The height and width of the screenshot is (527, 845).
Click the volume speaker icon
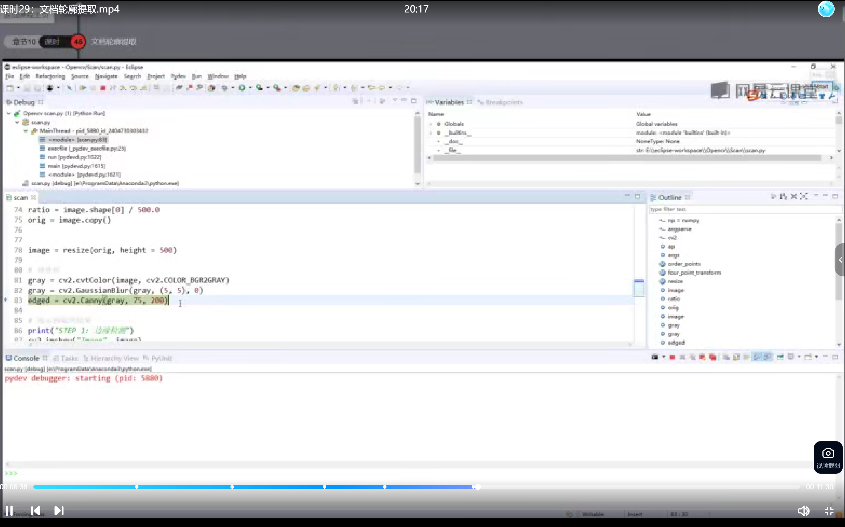803,511
